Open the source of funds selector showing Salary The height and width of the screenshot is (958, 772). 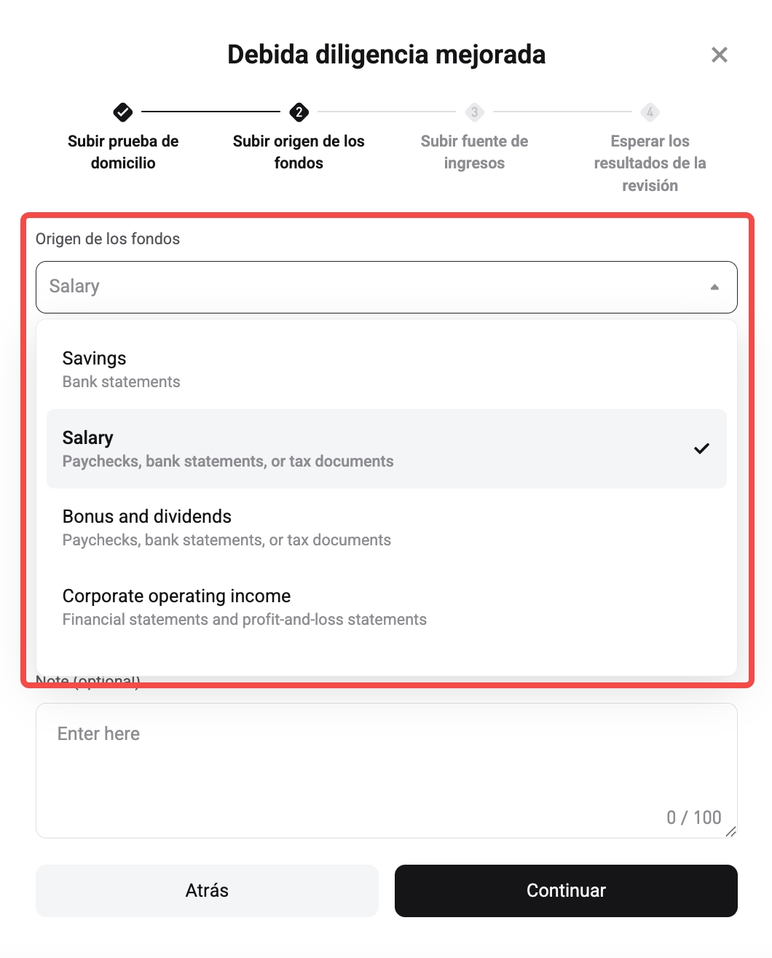(x=386, y=287)
